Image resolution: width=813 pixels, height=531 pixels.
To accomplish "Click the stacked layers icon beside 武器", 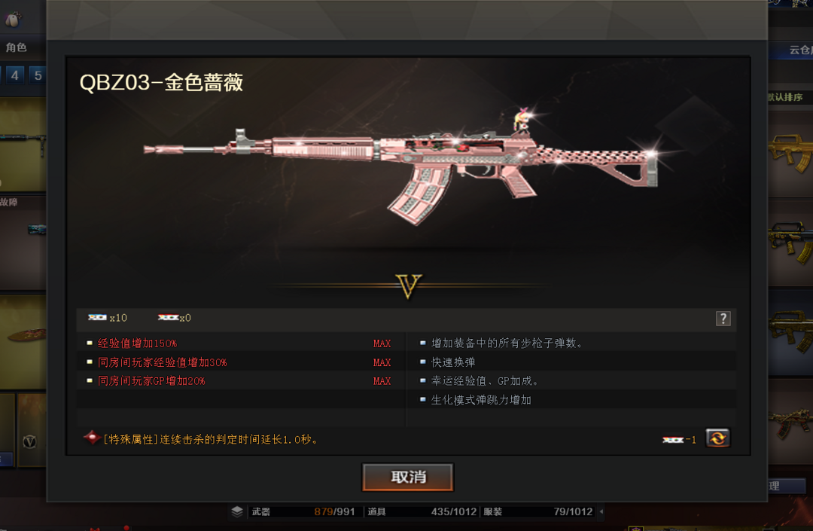I will click(x=237, y=512).
